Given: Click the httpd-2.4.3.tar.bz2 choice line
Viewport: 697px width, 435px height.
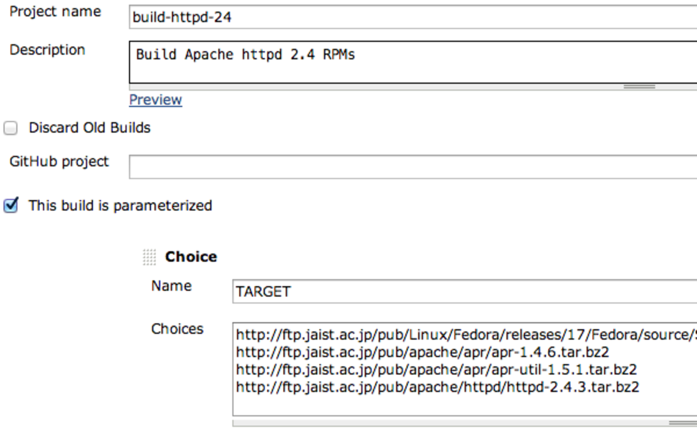Looking at the screenshot, I should [437, 387].
